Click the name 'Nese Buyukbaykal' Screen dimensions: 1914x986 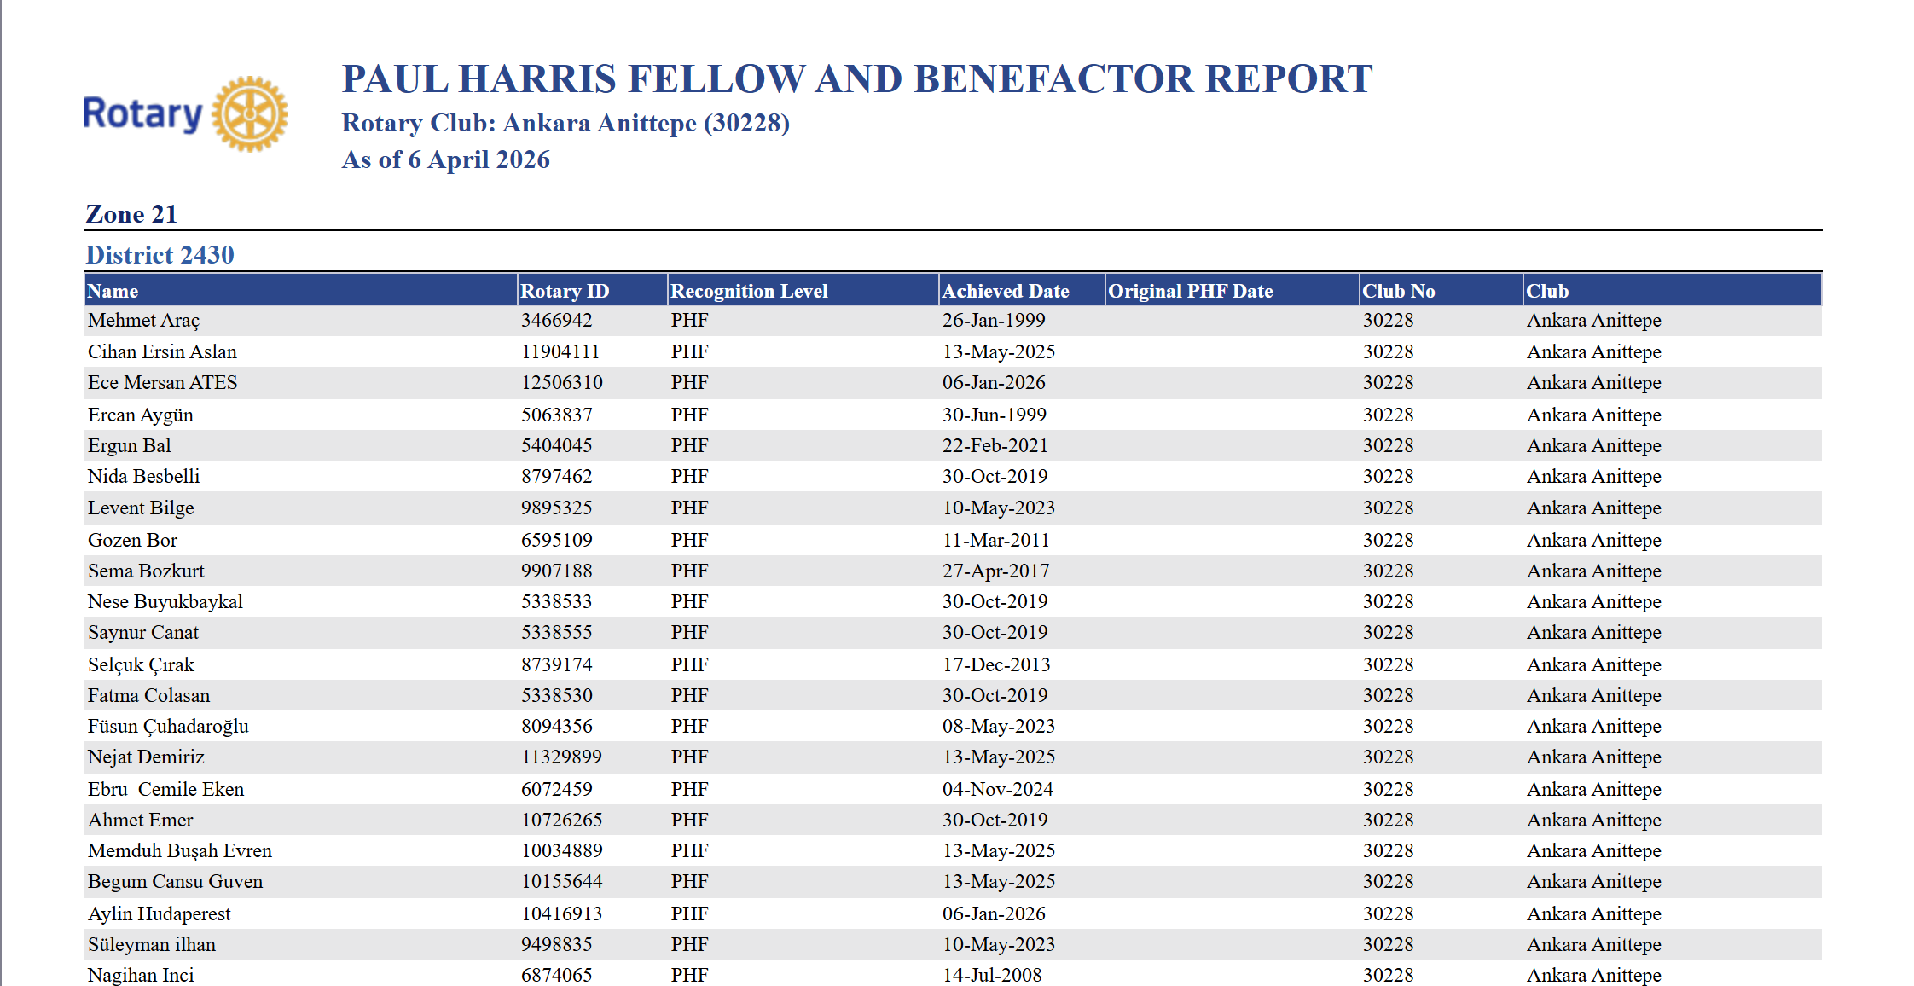(x=165, y=601)
